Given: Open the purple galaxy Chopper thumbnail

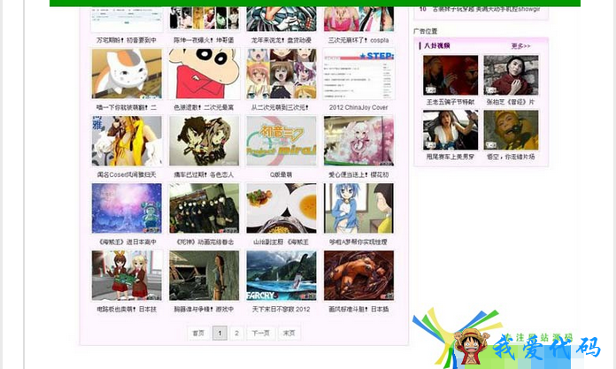Looking at the screenshot, I should pos(127,208).
